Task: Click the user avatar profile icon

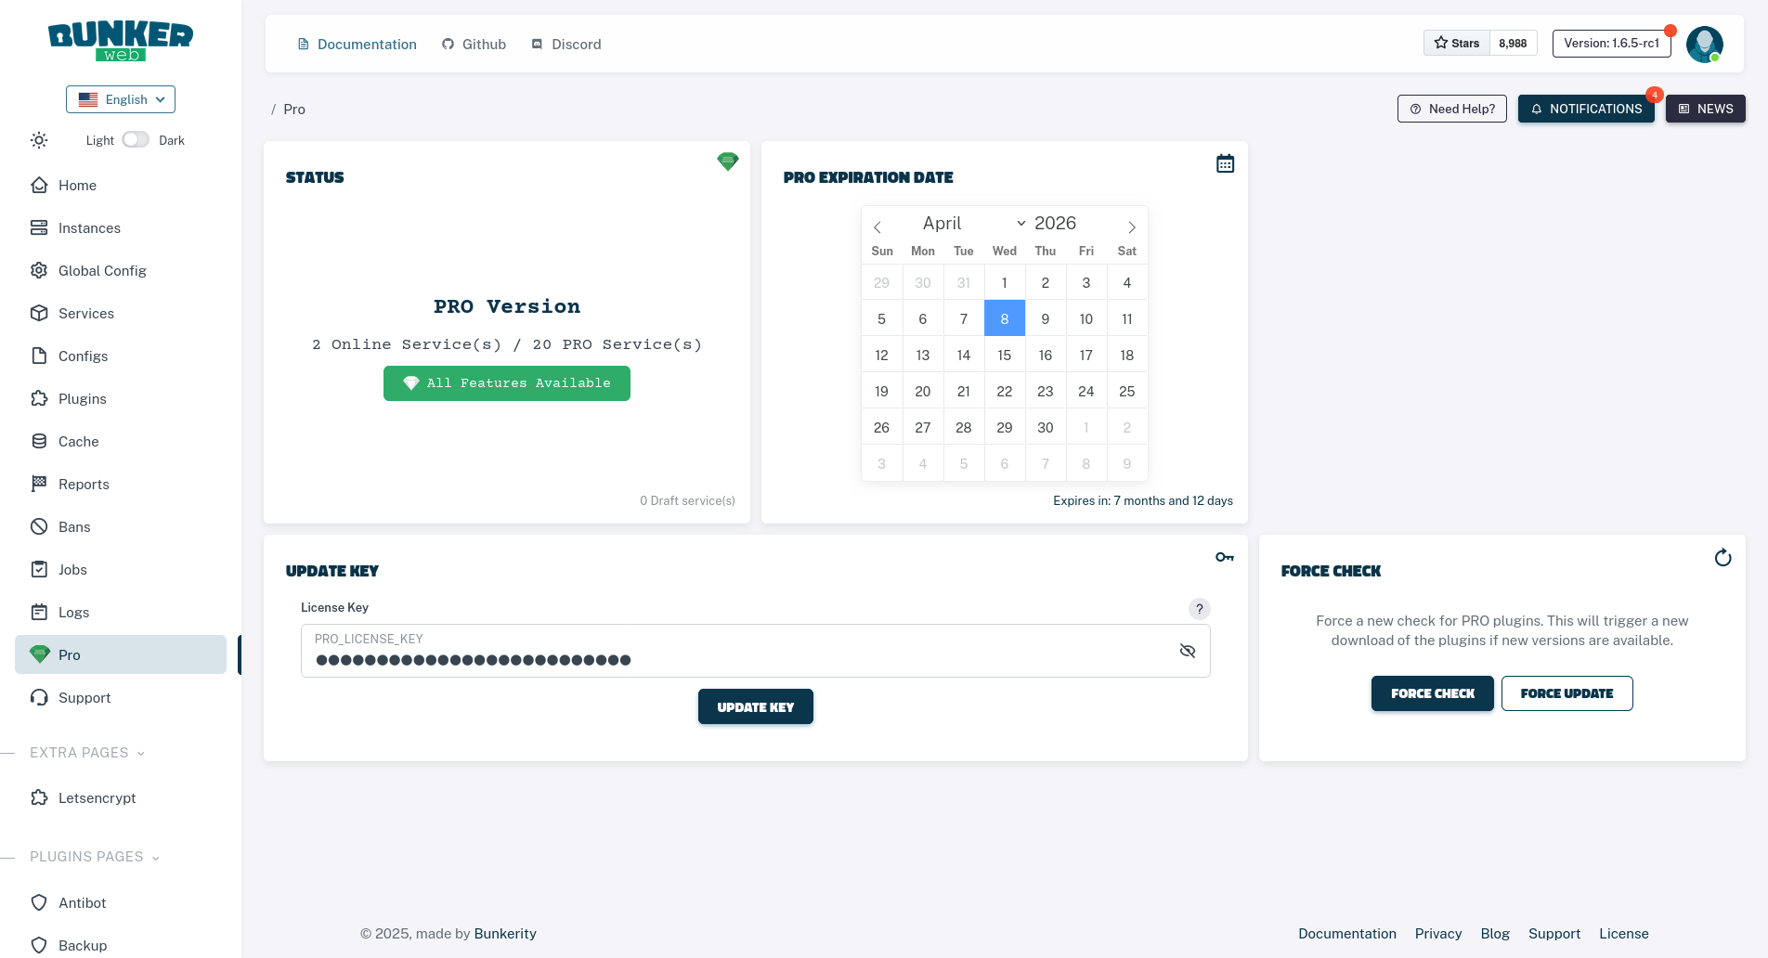Action: (1704, 44)
